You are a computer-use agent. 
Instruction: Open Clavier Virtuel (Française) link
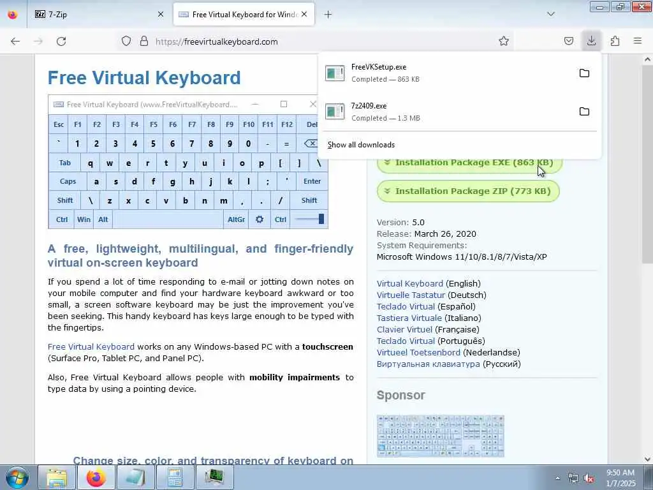click(x=404, y=329)
